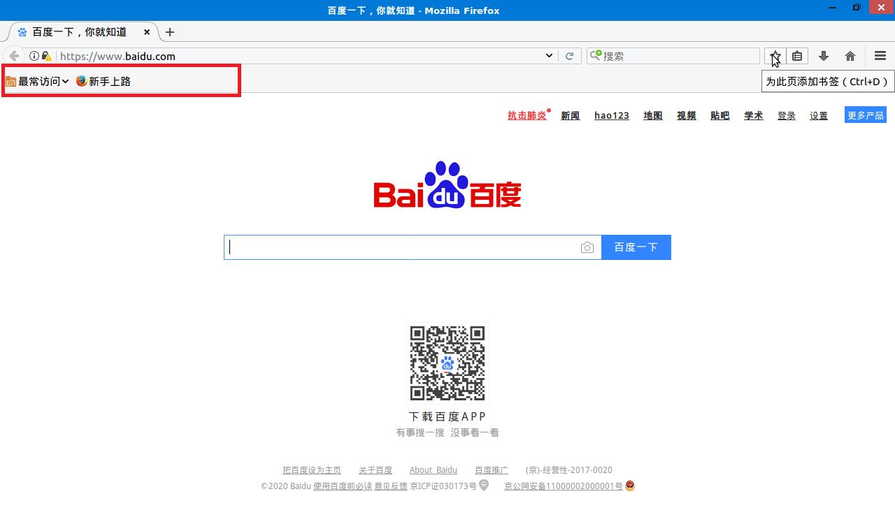The height and width of the screenshot is (531, 895).
Task: Reload the current page
Action: (570, 56)
